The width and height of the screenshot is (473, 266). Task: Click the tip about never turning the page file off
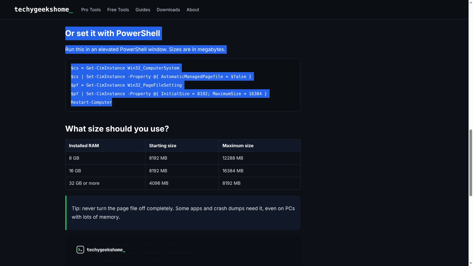[183, 213]
